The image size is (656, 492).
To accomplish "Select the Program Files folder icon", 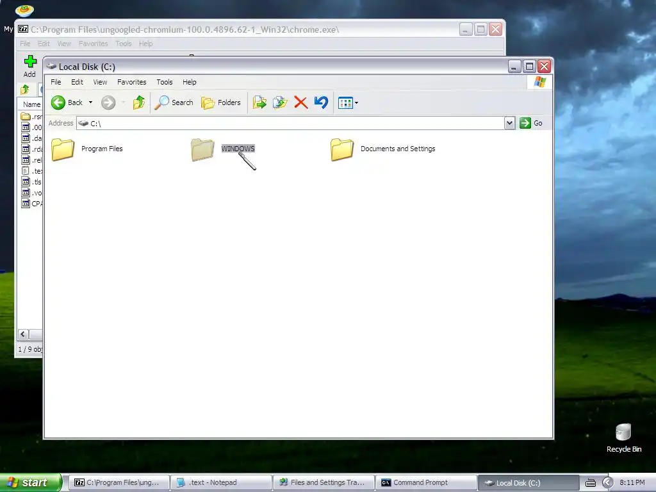I will click(x=63, y=149).
